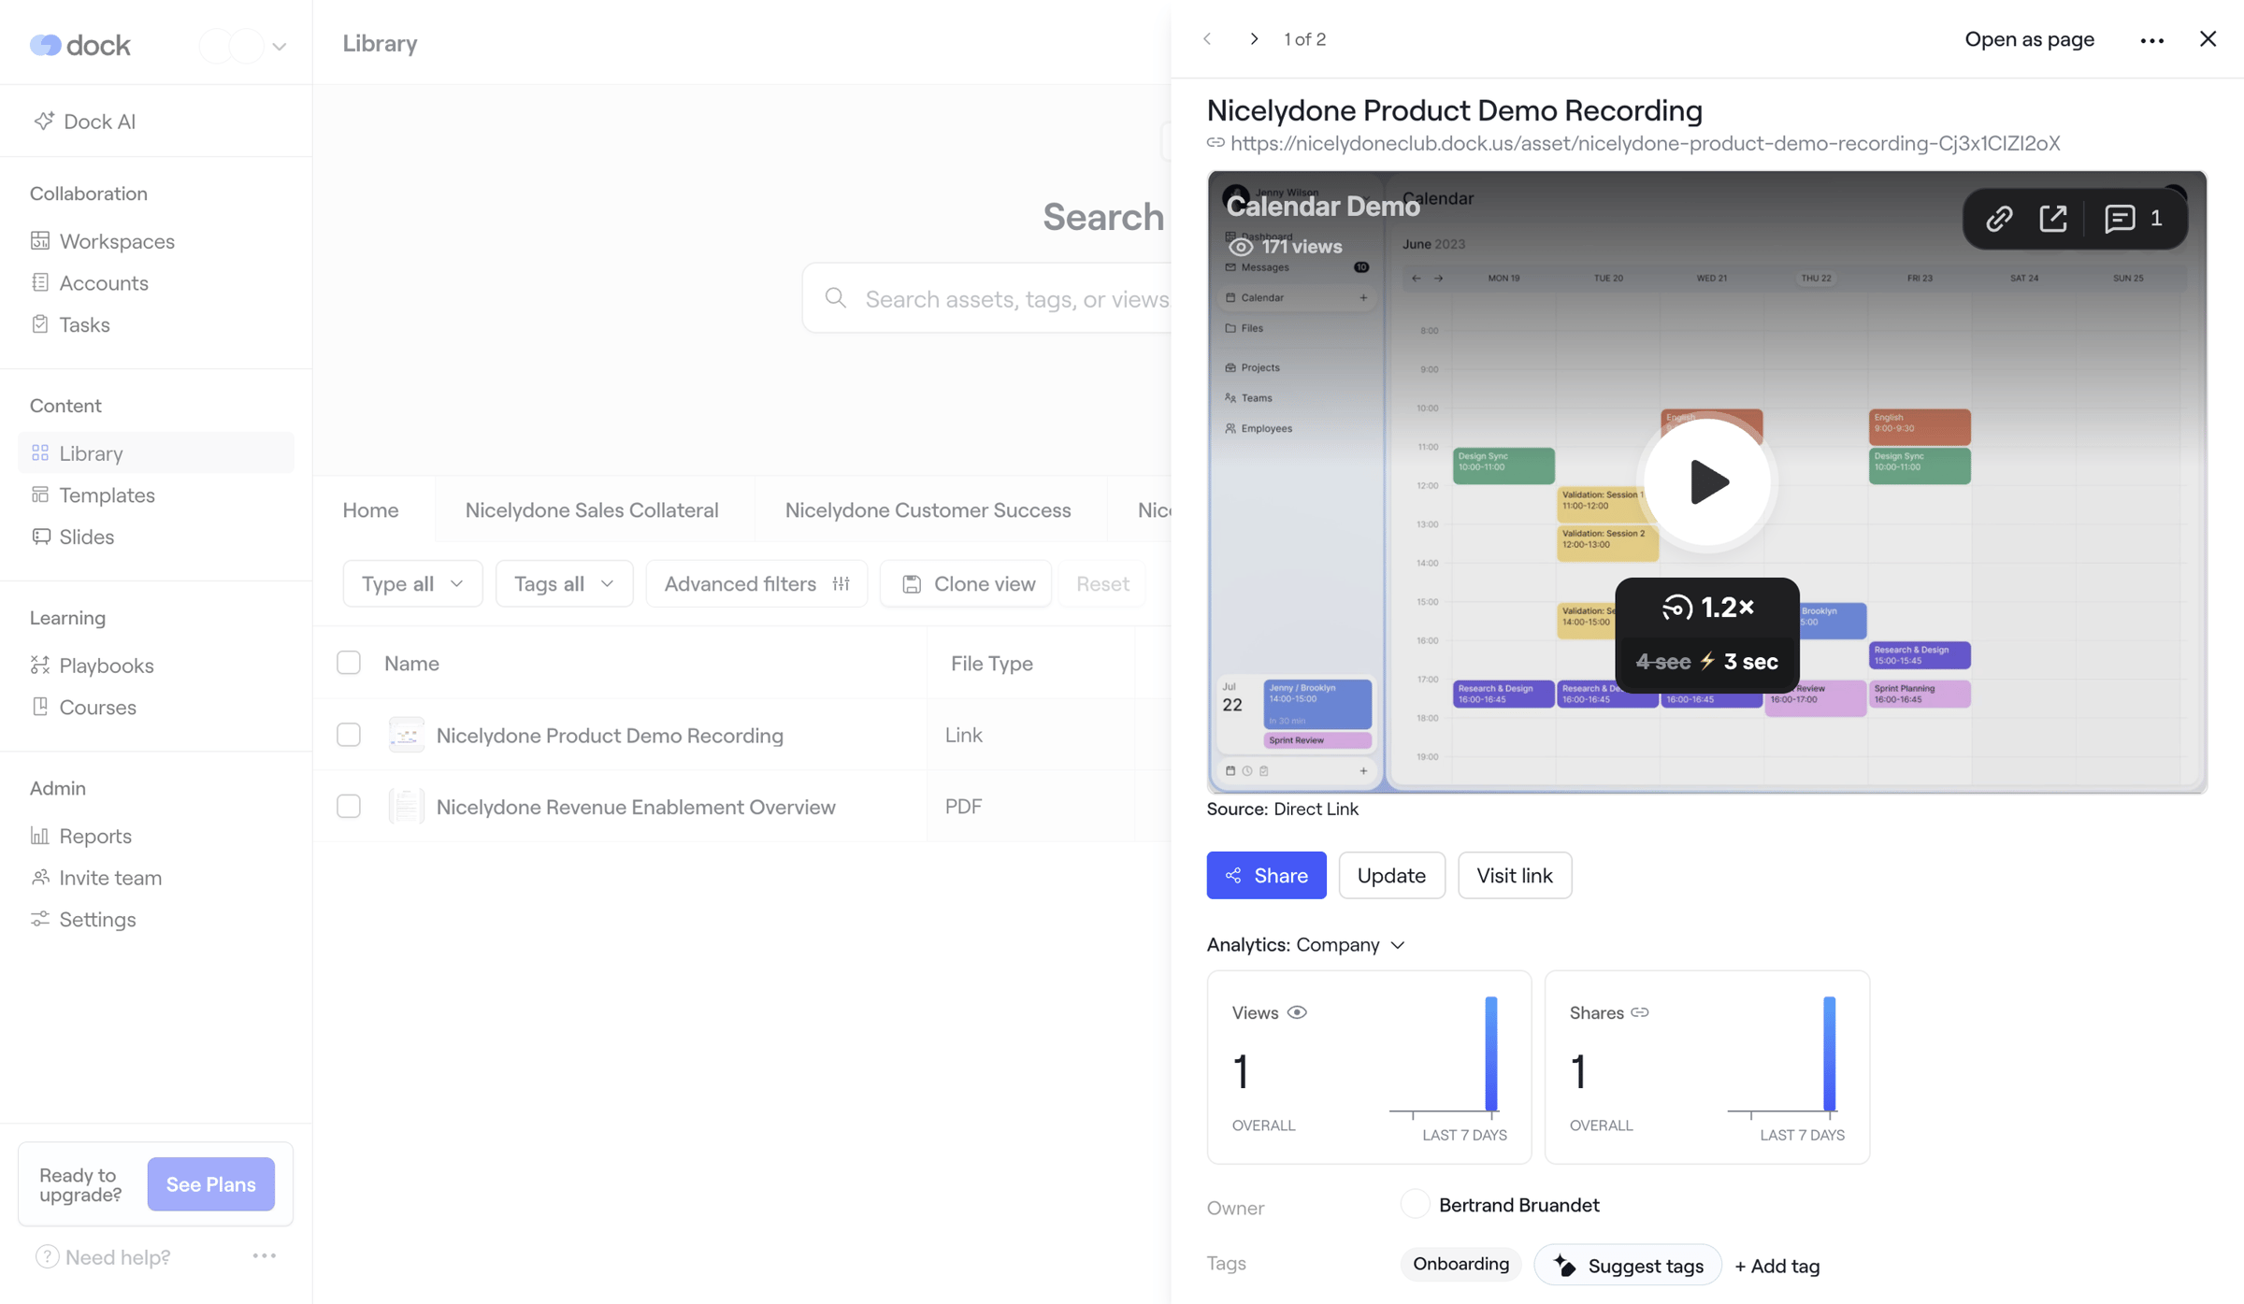Click the Shares link icon
Viewport: 2244px width, 1304px height.
pyautogui.click(x=1640, y=1012)
